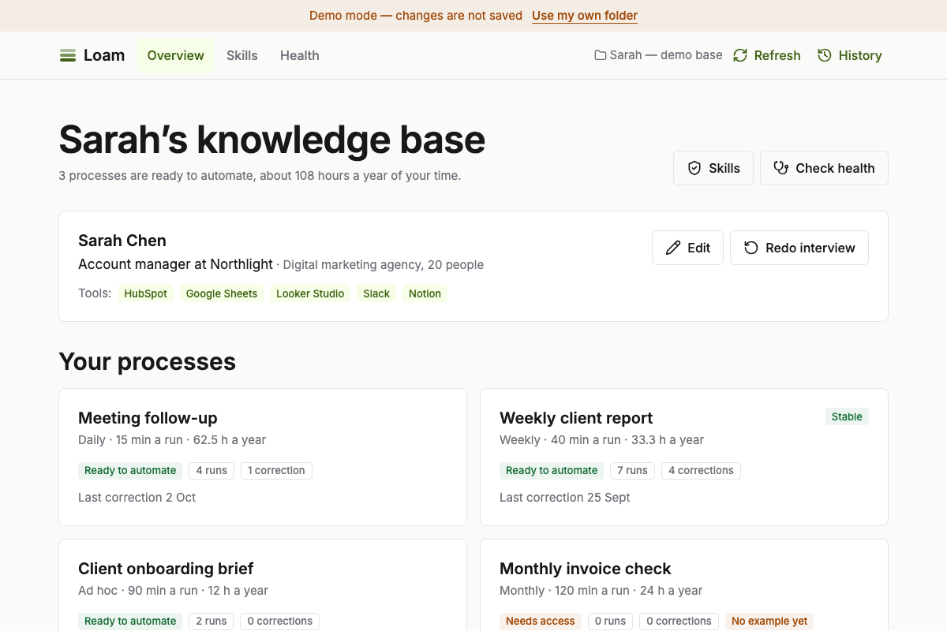Click the Refresh button label
Screen dimensions: 947x631
click(777, 55)
